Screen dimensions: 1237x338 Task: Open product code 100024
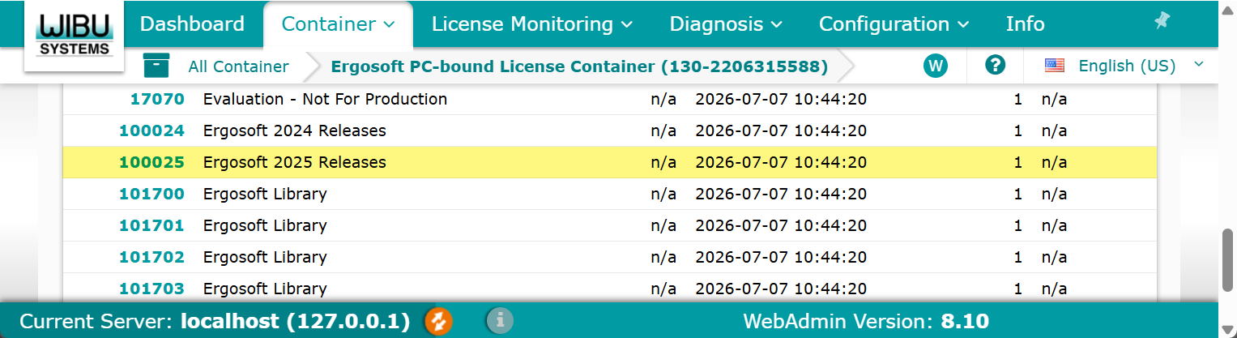[151, 130]
